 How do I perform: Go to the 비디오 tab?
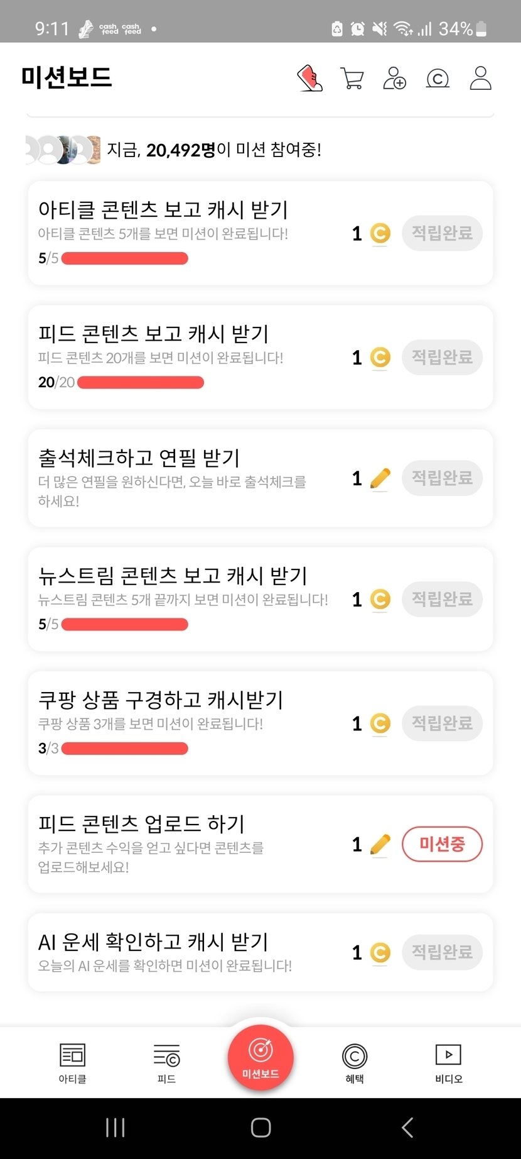(x=448, y=1063)
